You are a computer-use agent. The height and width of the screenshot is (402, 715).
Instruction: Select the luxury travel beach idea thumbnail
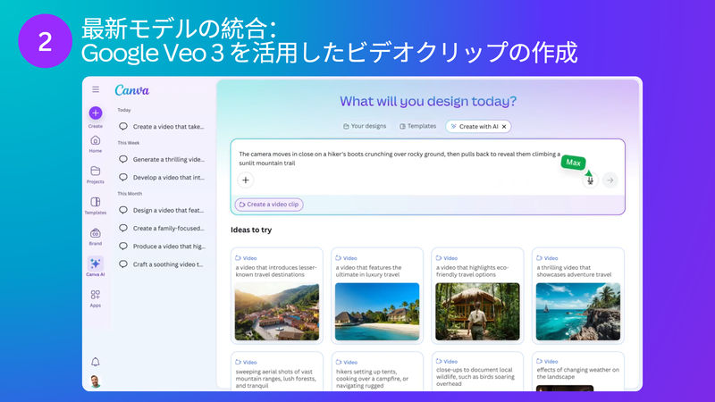[x=377, y=311]
